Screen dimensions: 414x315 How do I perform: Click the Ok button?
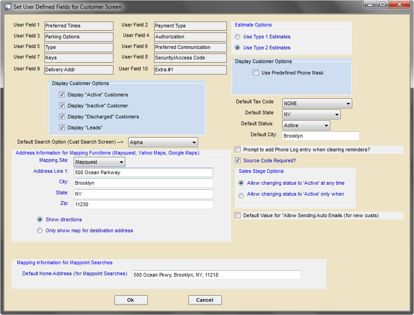click(x=131, y=300)
